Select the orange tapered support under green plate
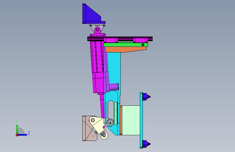235x152 pixels. [125, 49]
